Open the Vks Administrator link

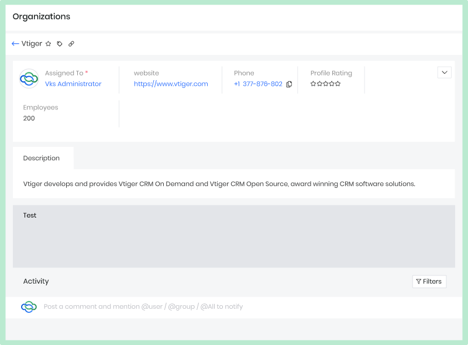73,84
